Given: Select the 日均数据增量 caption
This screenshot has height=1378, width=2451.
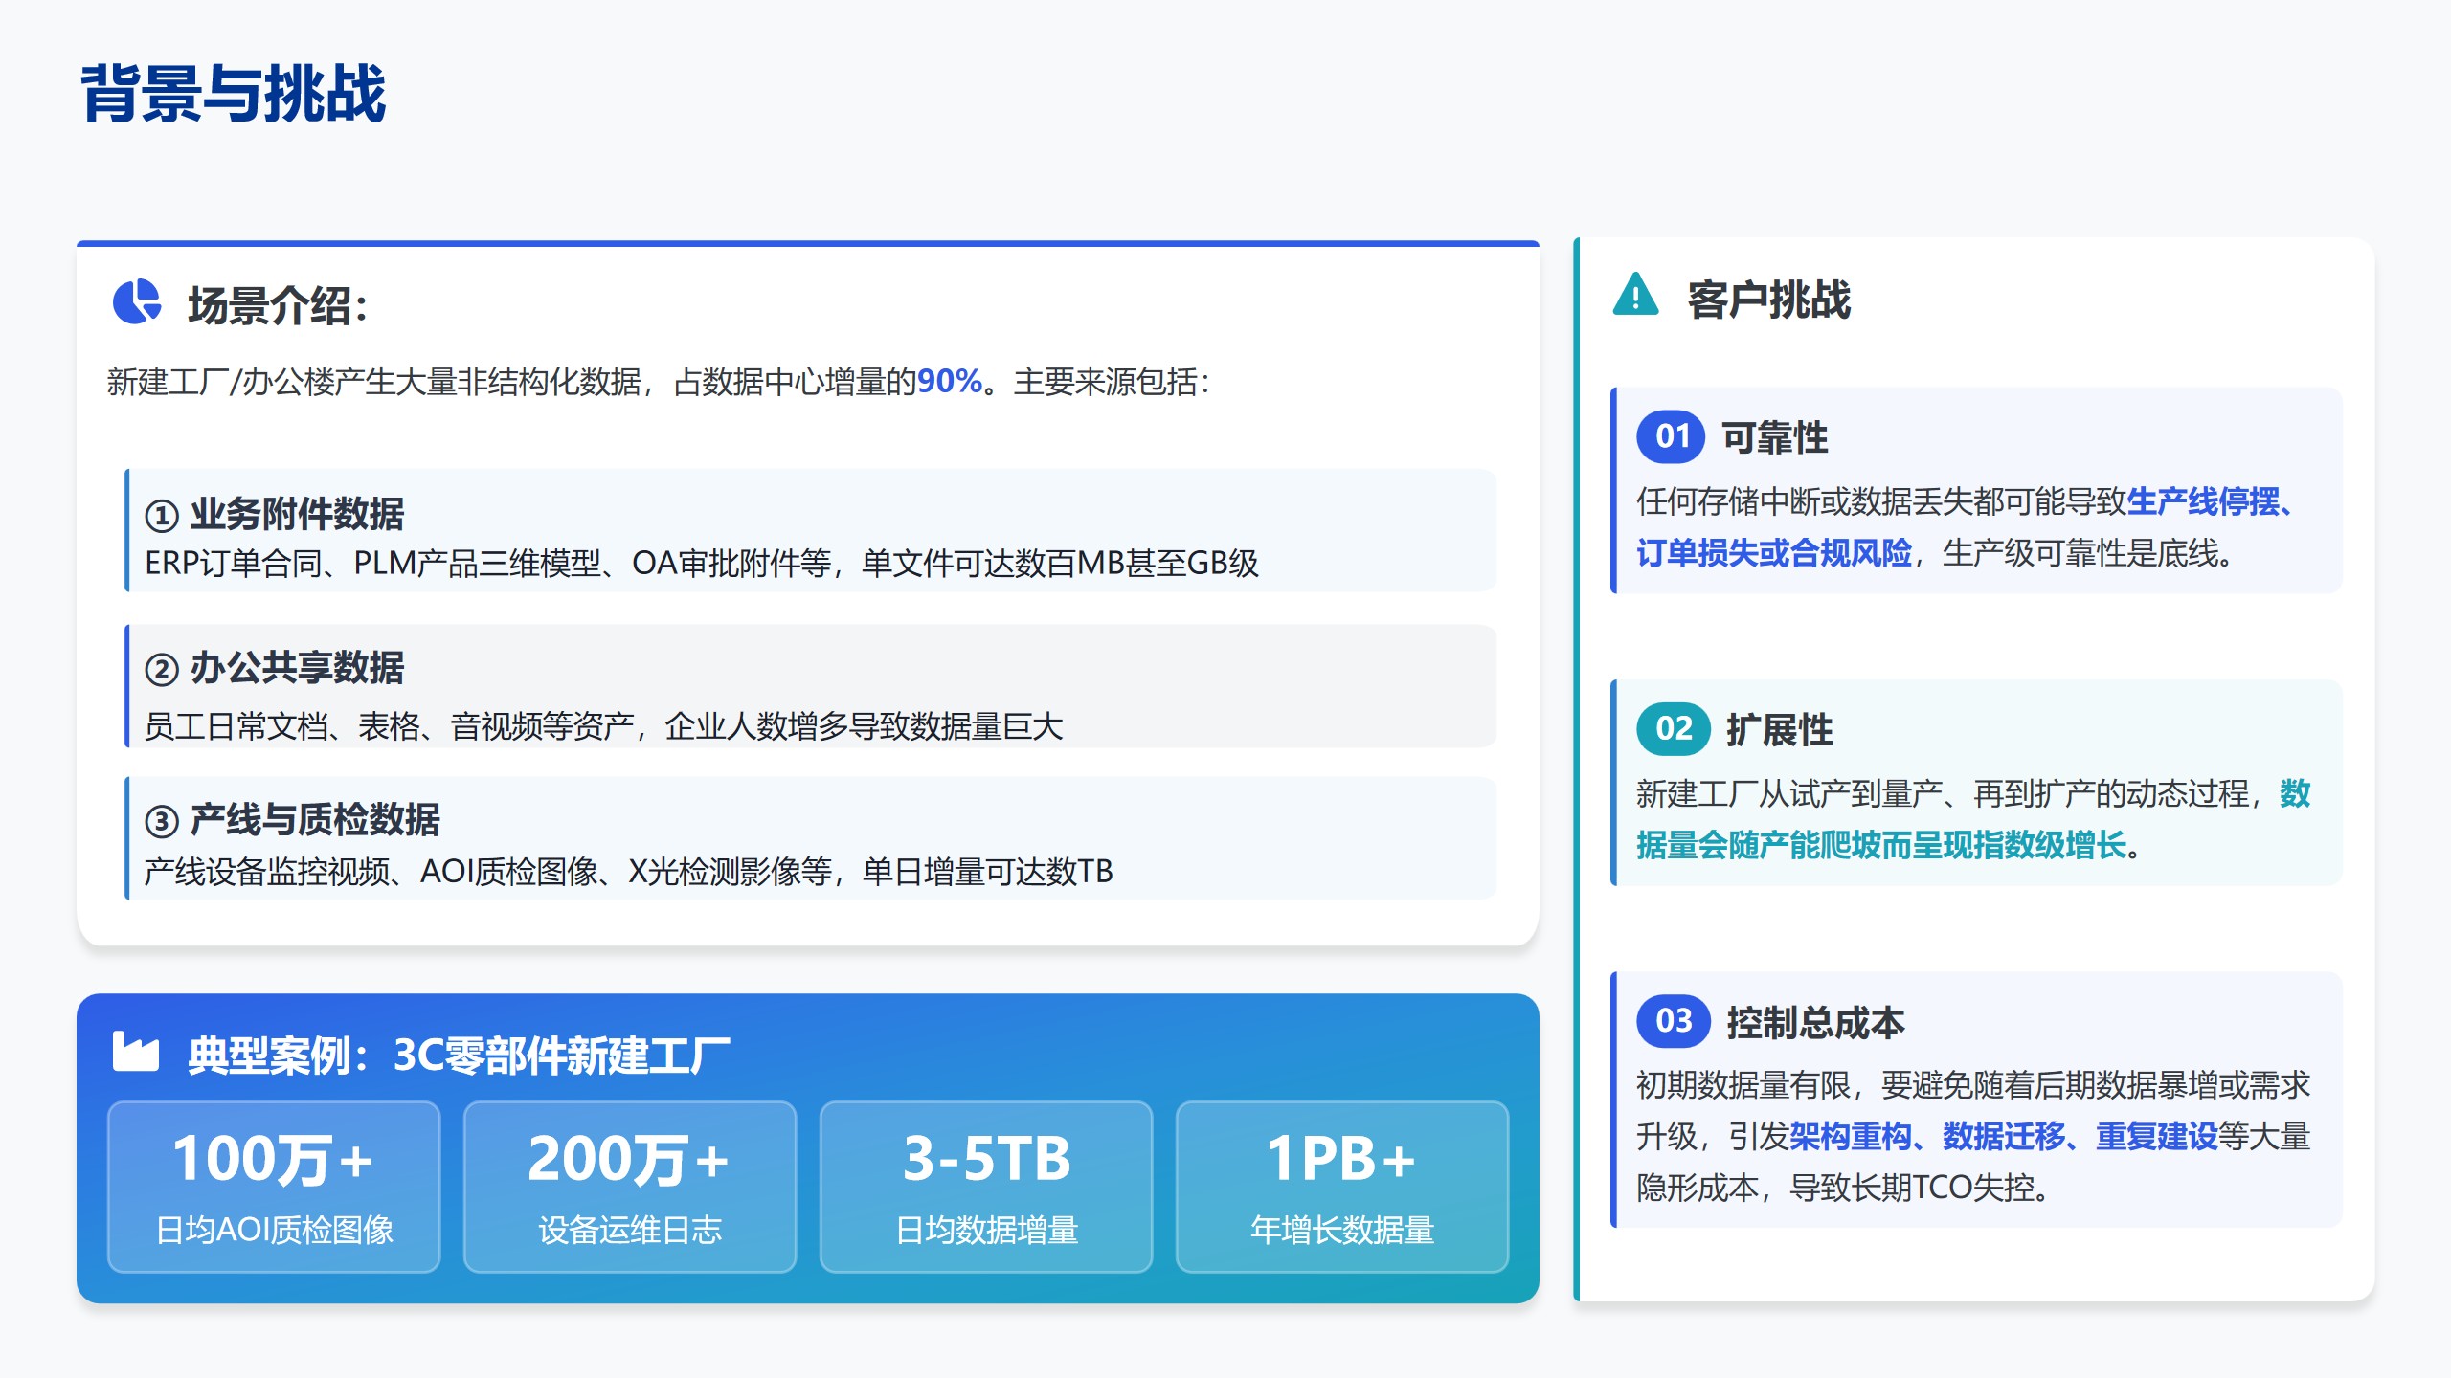Looking at the screenshot, I should click(x=986, y=1230).
